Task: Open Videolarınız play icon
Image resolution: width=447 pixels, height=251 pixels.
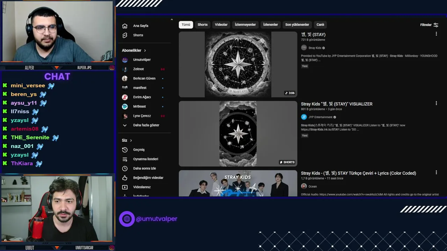Action: tap(125, 187)
